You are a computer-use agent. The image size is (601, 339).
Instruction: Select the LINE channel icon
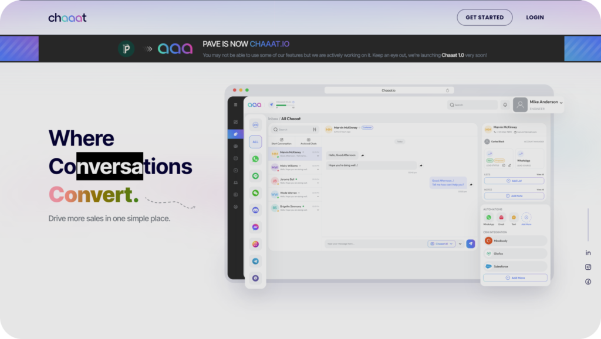255,176
